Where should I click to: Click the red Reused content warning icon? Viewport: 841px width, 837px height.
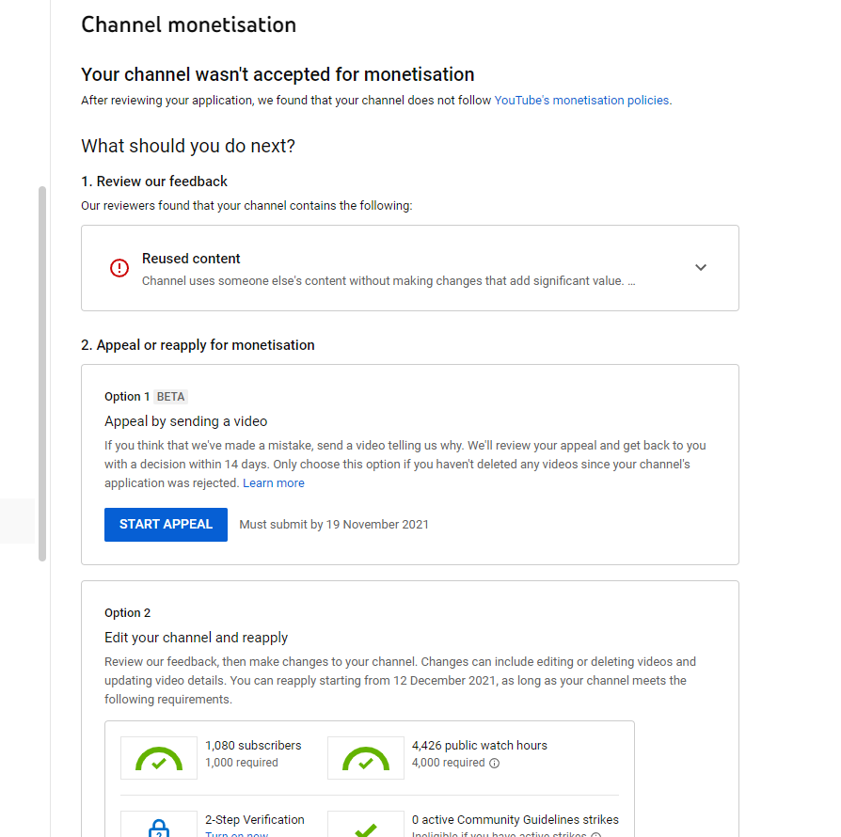119,268
